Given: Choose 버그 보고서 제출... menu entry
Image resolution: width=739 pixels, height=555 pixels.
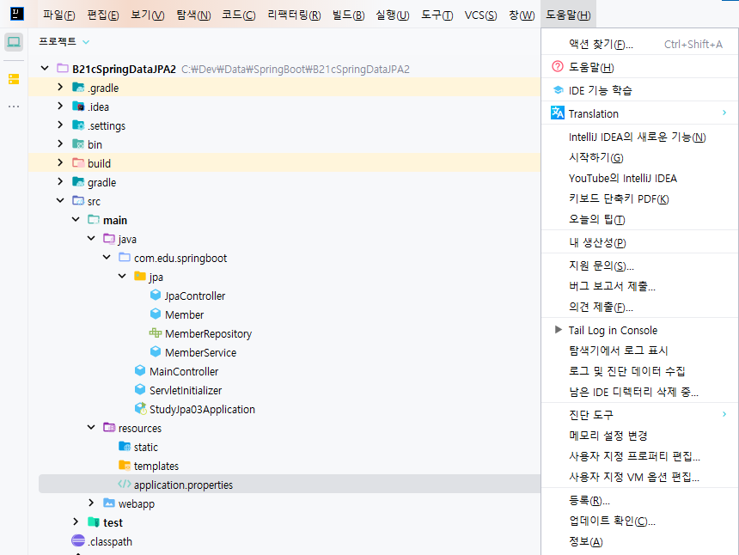Looking at the screenshot, I should pos(639,286).
